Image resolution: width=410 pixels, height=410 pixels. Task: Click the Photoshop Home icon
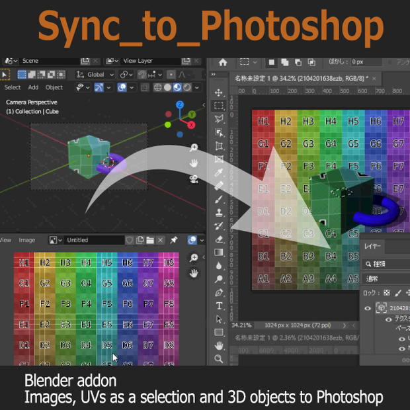[222, 62]
